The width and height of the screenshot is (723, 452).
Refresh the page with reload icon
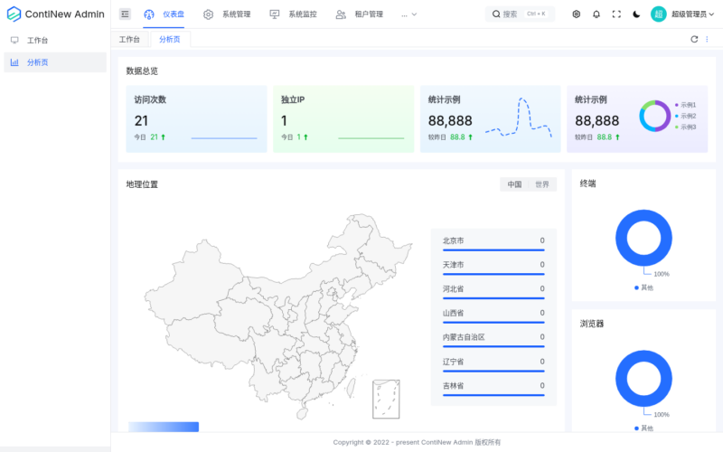[x=694, y=39]
